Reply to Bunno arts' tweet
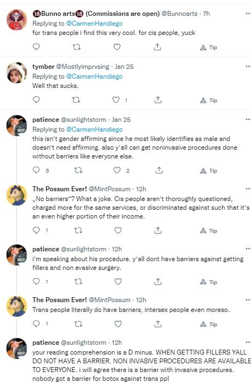 (x=36, y=46)
